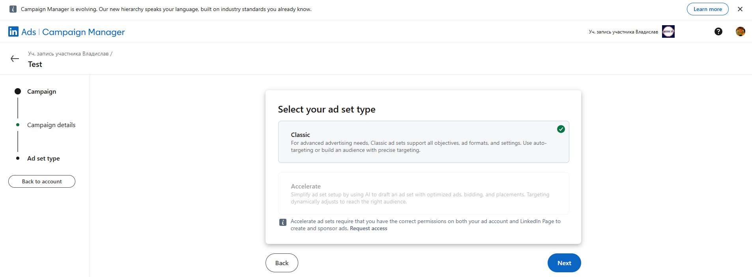Click the Back to account button

pyautogui.click(x=42, y=181)
